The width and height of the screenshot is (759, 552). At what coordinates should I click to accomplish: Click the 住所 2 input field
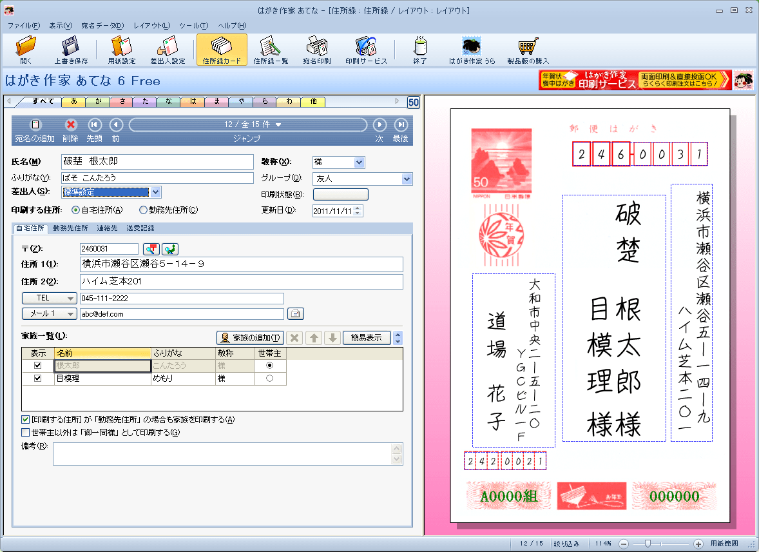click(x=241, y=282)
